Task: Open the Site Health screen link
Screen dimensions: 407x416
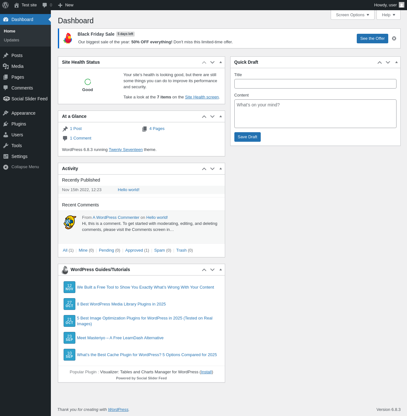Action: point(202,97)
